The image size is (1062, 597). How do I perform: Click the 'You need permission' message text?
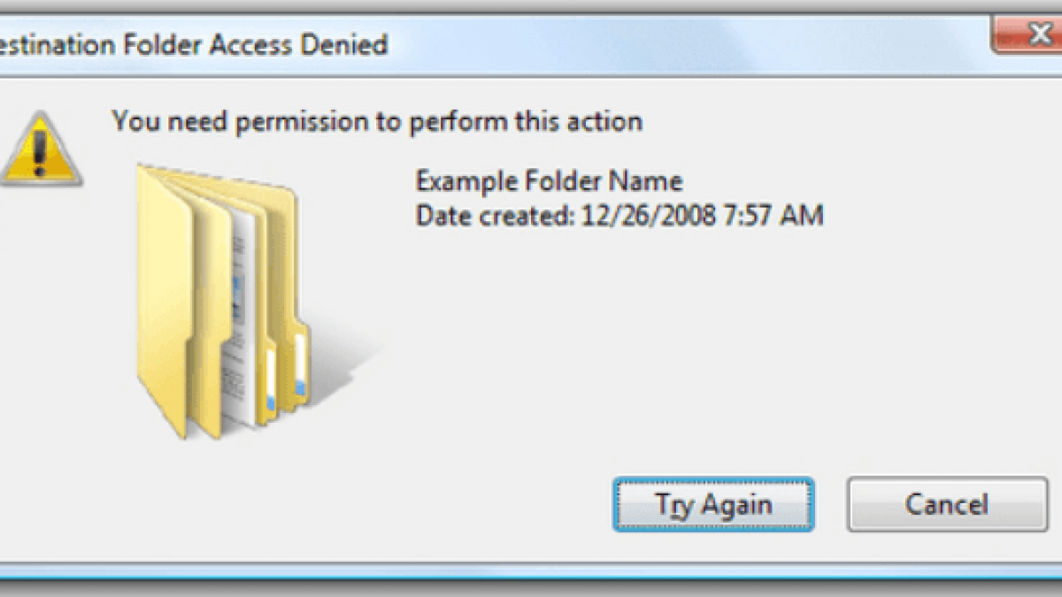point(376,120)
